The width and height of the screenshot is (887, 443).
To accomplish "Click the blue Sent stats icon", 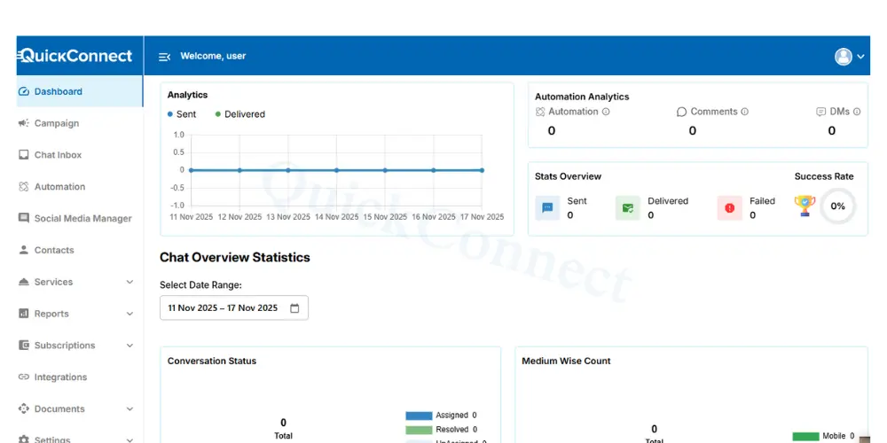I will (547, 208).
